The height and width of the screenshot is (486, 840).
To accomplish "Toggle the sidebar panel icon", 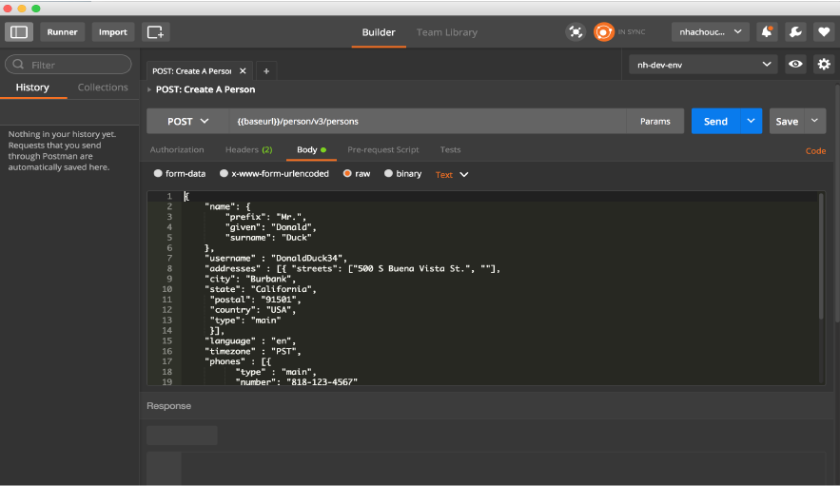I will (x=19, y=31).
